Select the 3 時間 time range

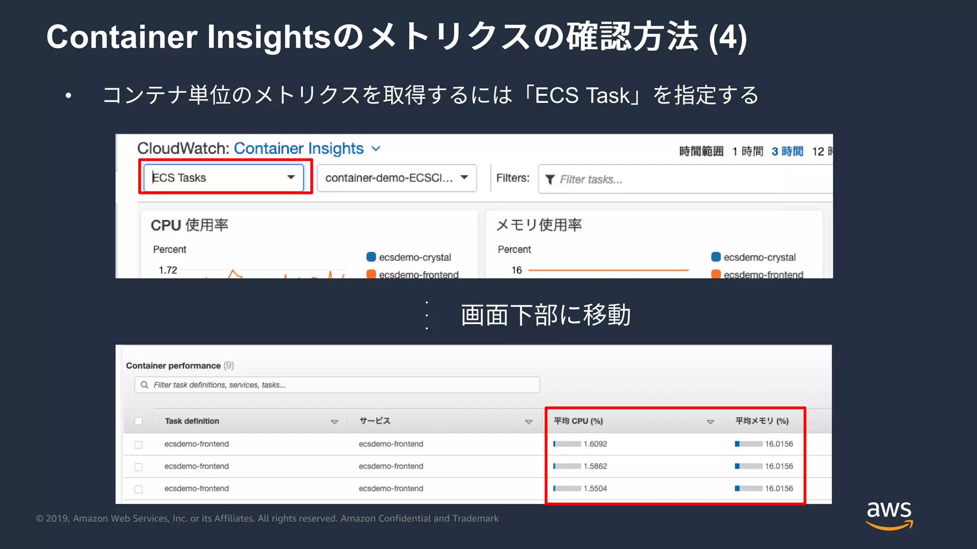(787, 152)
